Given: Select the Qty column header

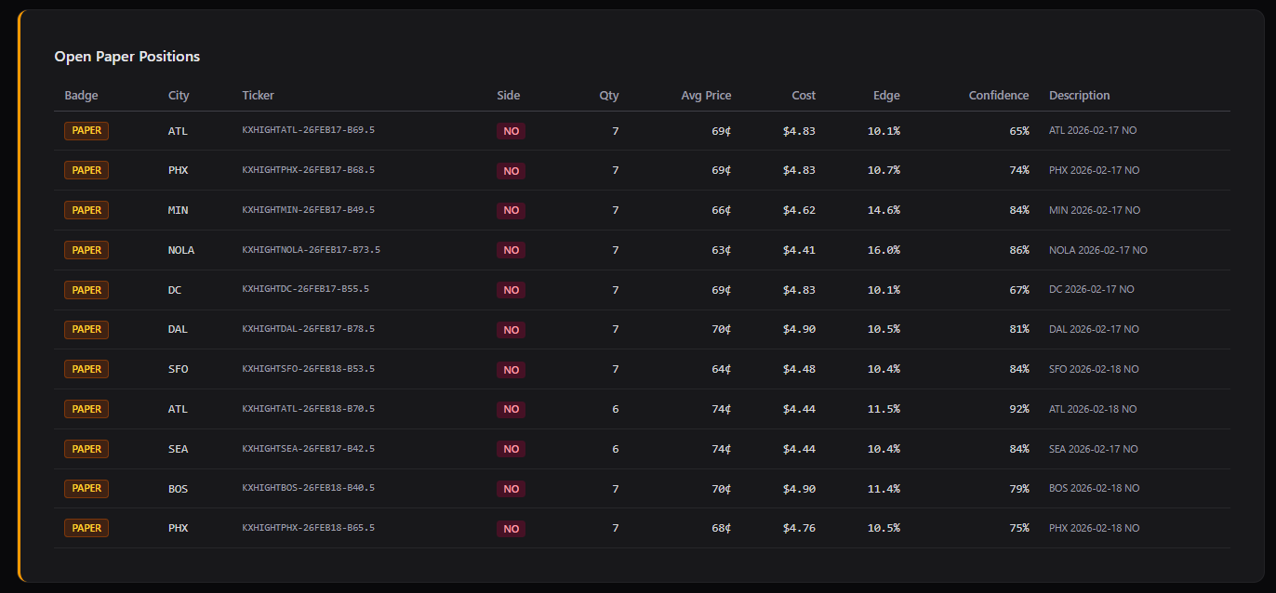Looking at the screenshot, I should tap(609, 95).
